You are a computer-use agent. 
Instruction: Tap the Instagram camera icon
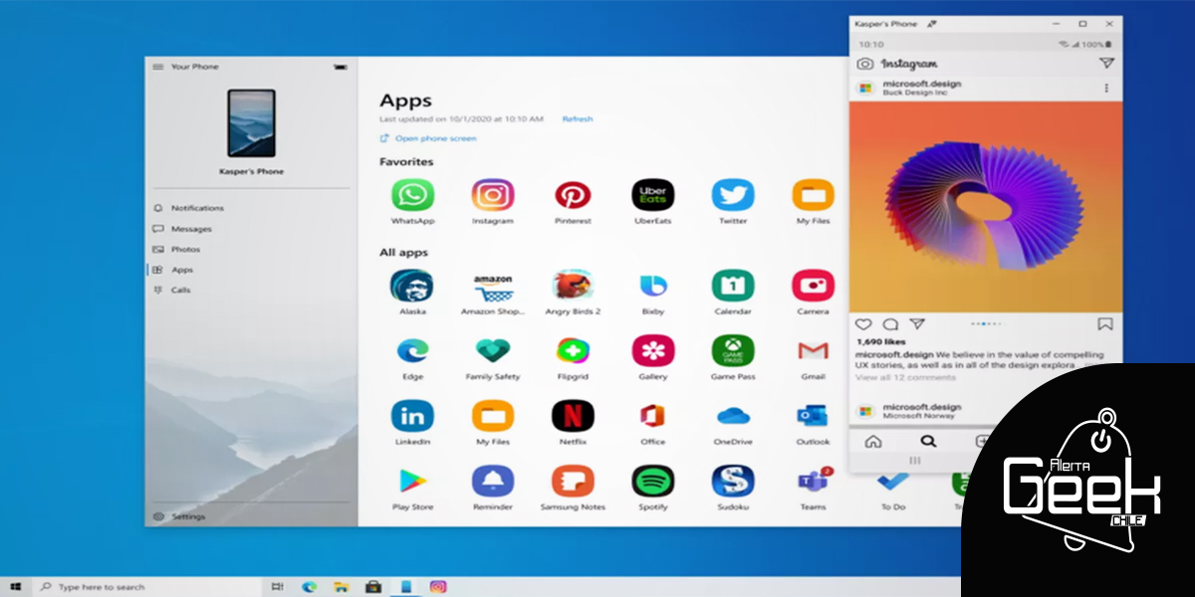tap(865, 64)
